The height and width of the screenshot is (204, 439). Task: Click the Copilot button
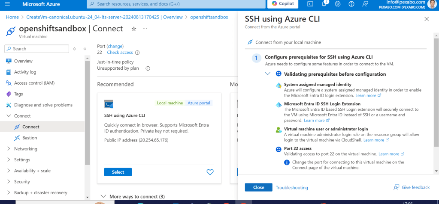pyautogui.click(x=282, y=4)
